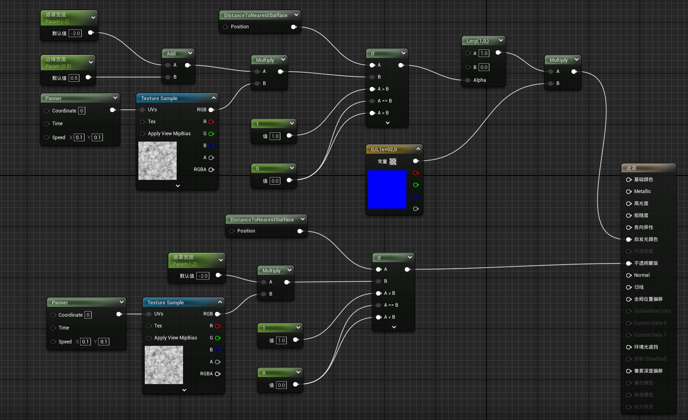Image resolution: width=688 pixels, height=420 pixels.
Task: Toggle the lower Multiply node header chevron
Action: 290,270
